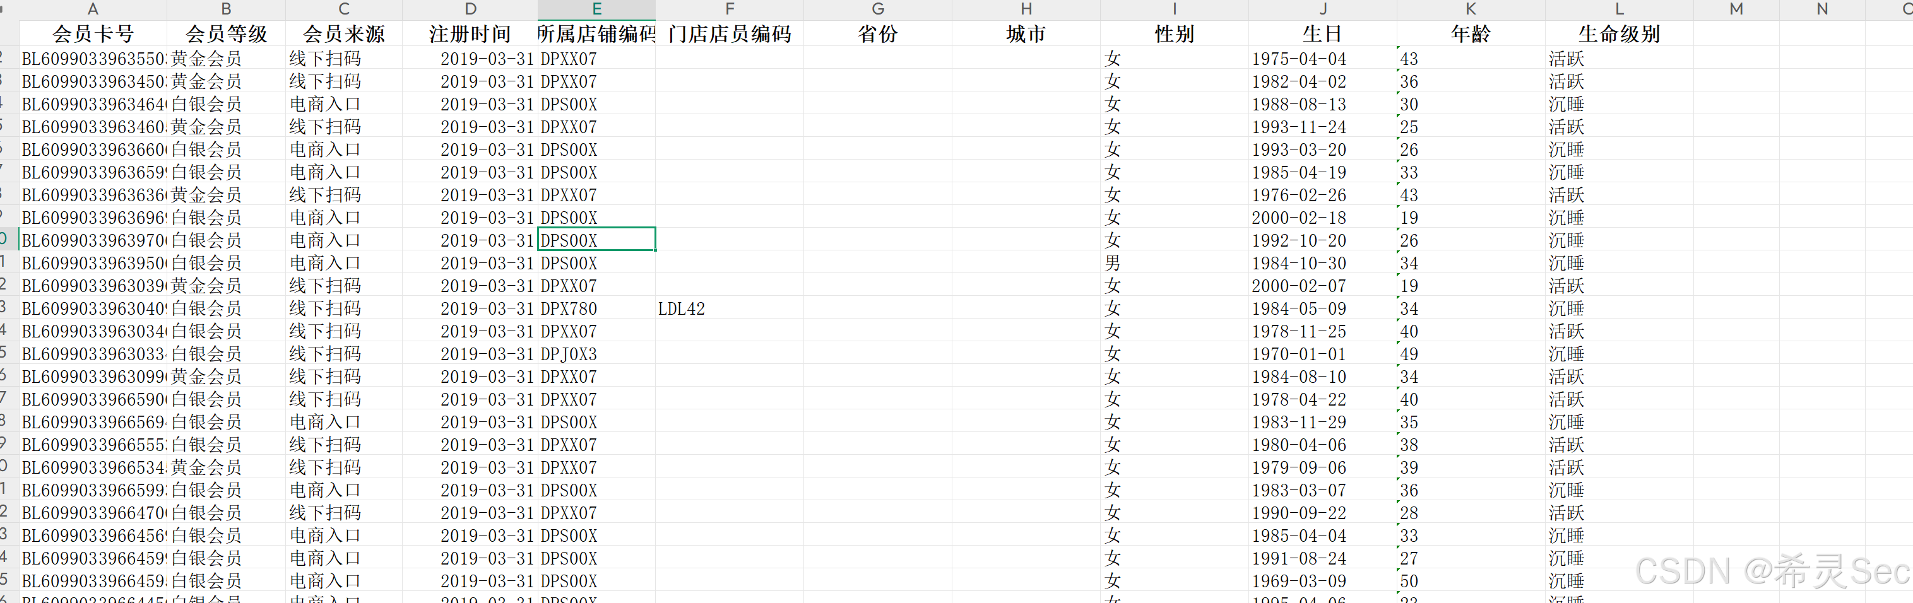
Task: Select the 男 gender cell
Action: click(x=1174, y=263)
